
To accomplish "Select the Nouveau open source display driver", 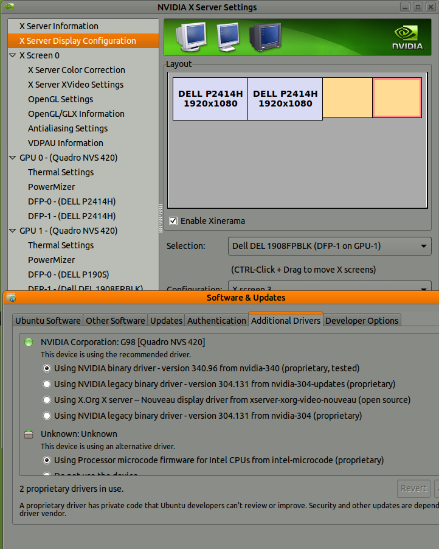I will point(47,400).
